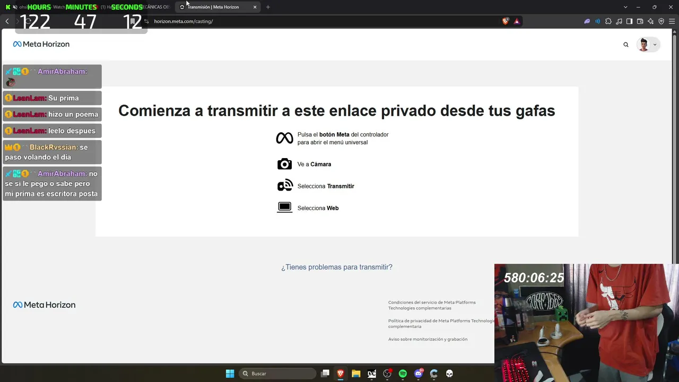The image size is (679, 382).
Task: Click the footer Meta Horizon logo
Action: 44,305
